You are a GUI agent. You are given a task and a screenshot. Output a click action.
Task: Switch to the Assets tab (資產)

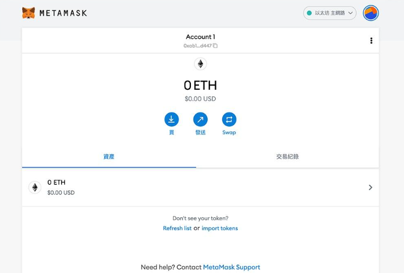pyautogui.click(x=109, y=157)
